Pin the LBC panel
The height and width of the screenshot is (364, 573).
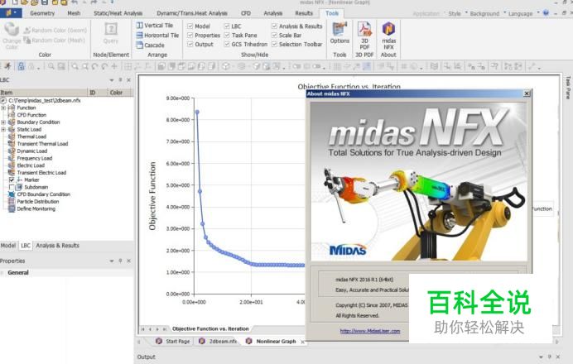[120, 79]
